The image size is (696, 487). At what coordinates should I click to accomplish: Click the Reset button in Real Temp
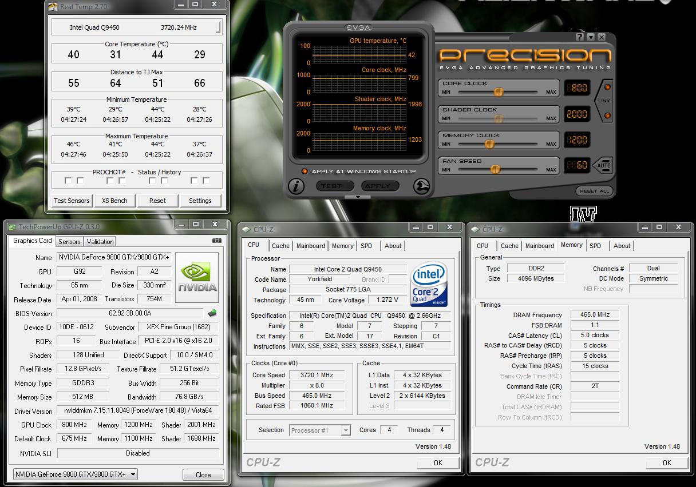pos(157,201)
